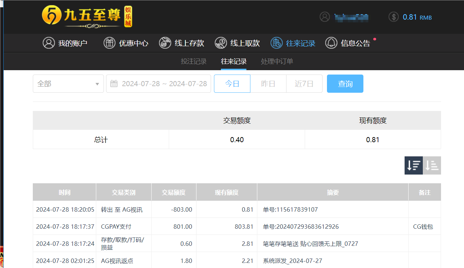Open the 处理中订单 tab
This screenshot has height=268, width=464.
pyautogui.click(x=277, y=61)
